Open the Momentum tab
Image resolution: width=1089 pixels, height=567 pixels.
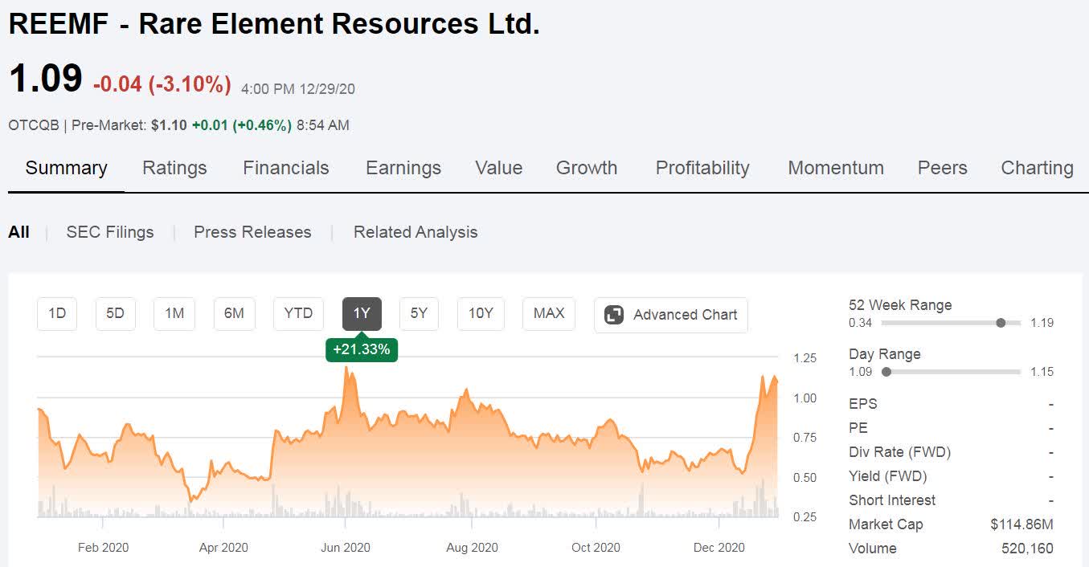[x=836, y=168]
